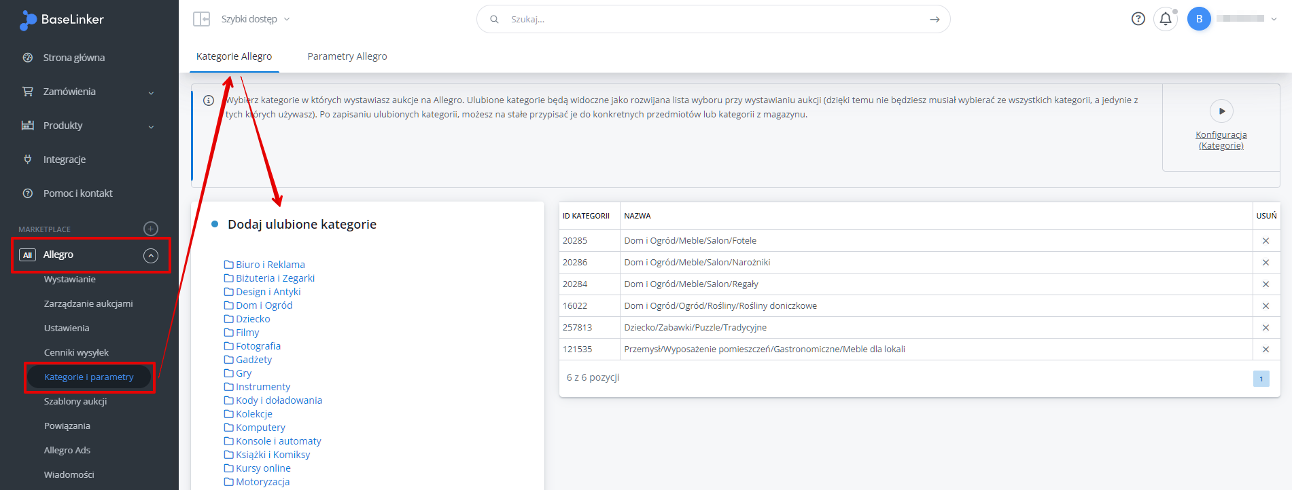Click the Zamówienia cart icon

(x=28, y=92)
